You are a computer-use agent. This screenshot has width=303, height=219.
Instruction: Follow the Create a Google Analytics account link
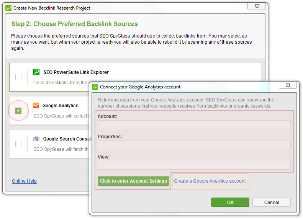click(x=210, y=181)
